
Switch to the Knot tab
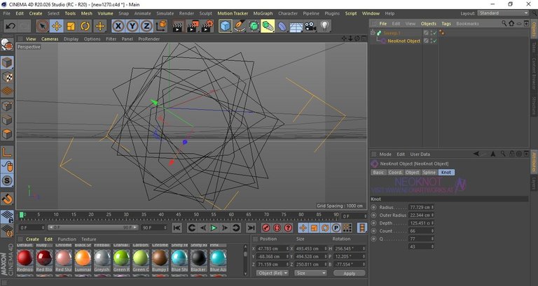446,172
